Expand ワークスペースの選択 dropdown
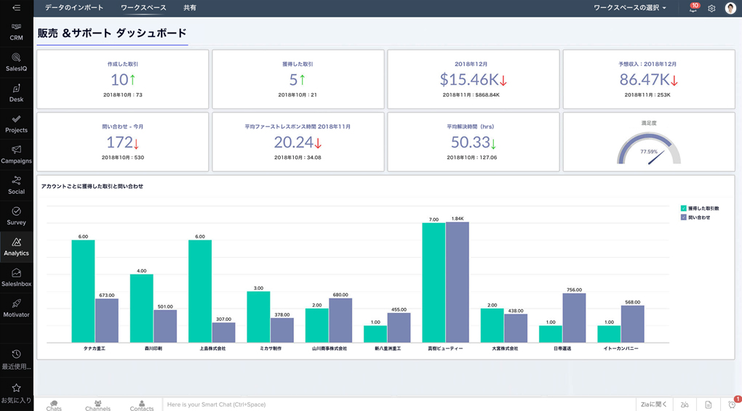The height and width of the screenshot is (411, 742). pyautogui.click(x=629, y=8)
